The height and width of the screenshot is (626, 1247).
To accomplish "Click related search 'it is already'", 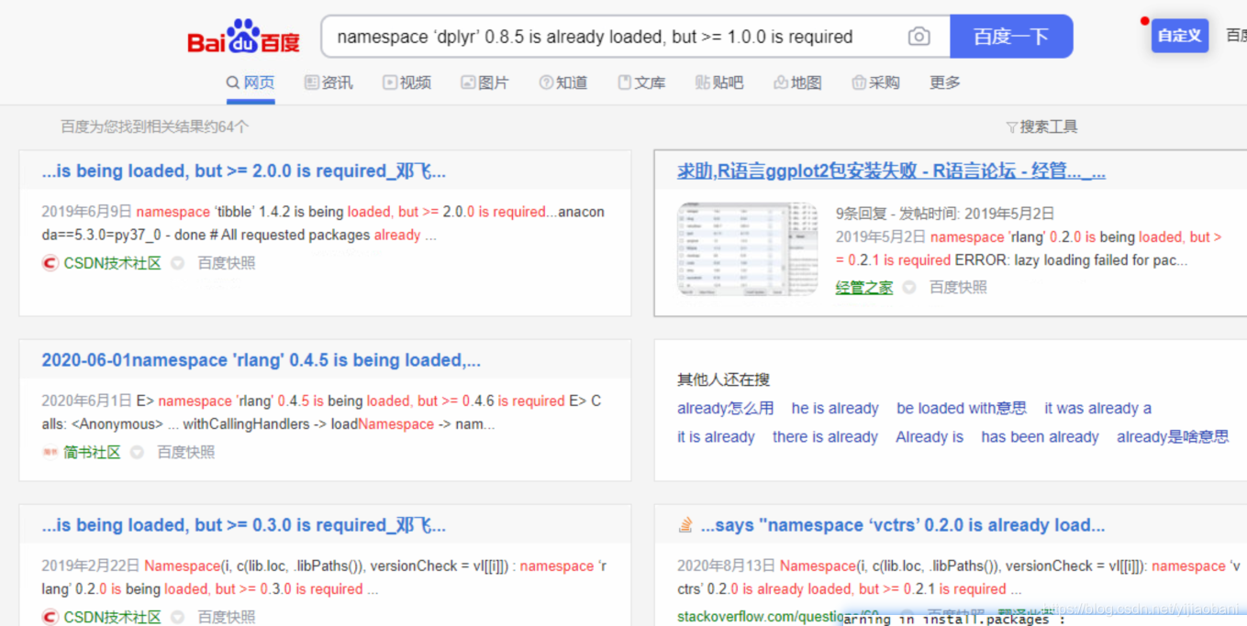I will coord(716,436).
